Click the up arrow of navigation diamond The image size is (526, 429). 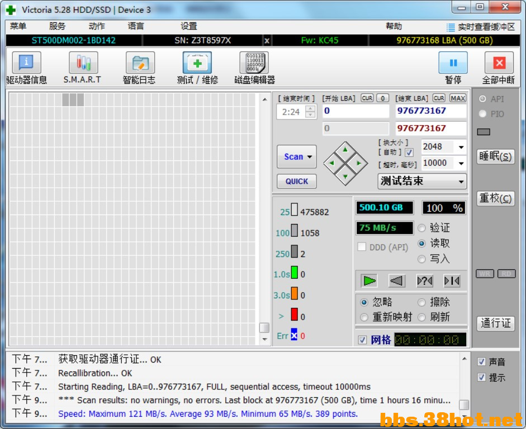[x=345, y=150]
